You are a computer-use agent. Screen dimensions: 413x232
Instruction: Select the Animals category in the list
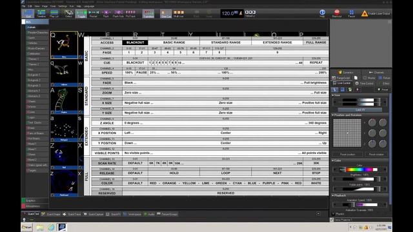pos(37,27)
